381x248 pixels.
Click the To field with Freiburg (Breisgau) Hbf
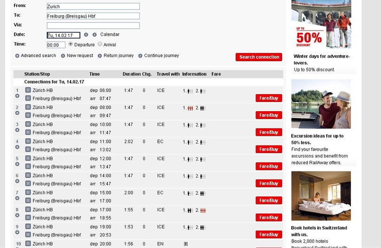pyautogui.click(x=93, y=16)
